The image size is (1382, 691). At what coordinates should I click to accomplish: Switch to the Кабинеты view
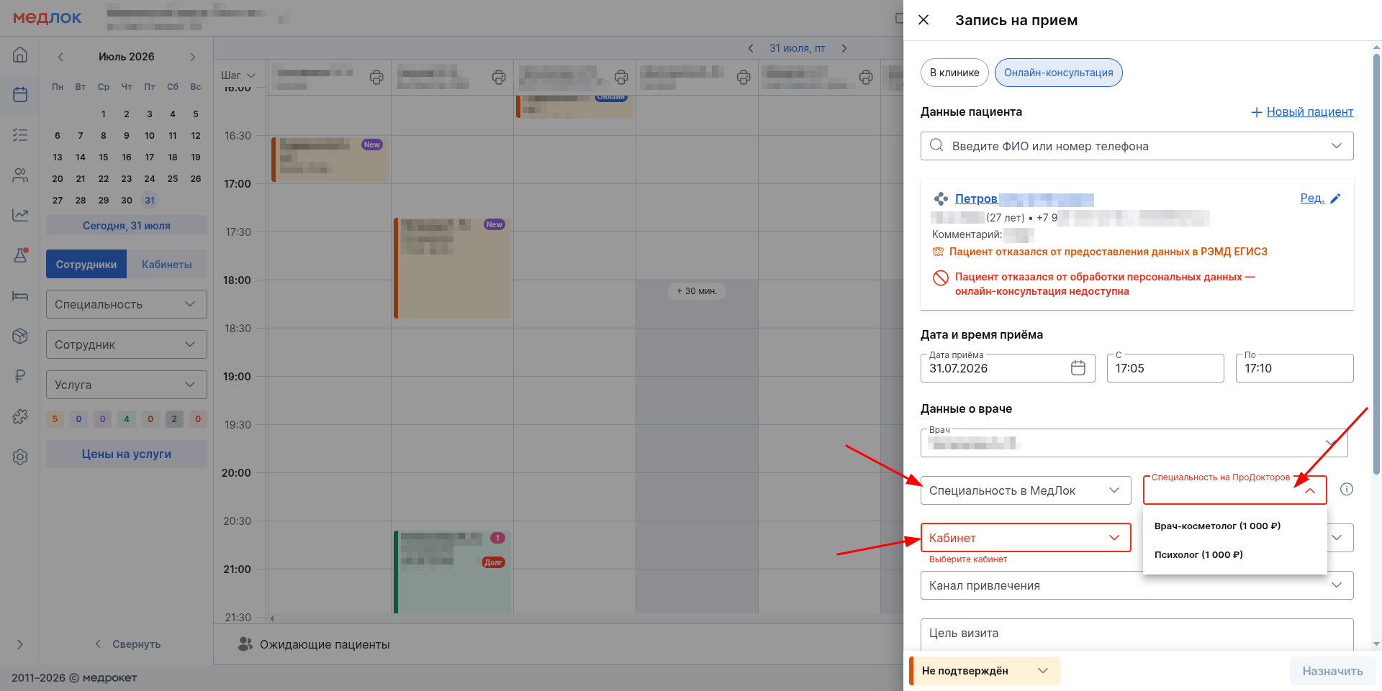click(167, 265)
